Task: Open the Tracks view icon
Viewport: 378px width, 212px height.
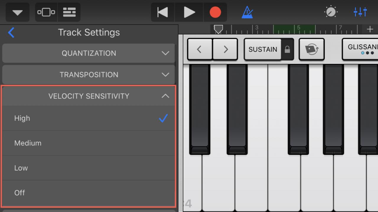Action: pyautogui.click(x=69, y=12)
